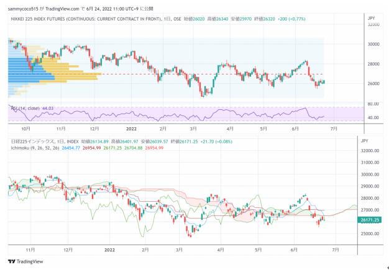Click the 安値26039.57 low value in lower chart

pyautogui.click(x=154, y=142)
